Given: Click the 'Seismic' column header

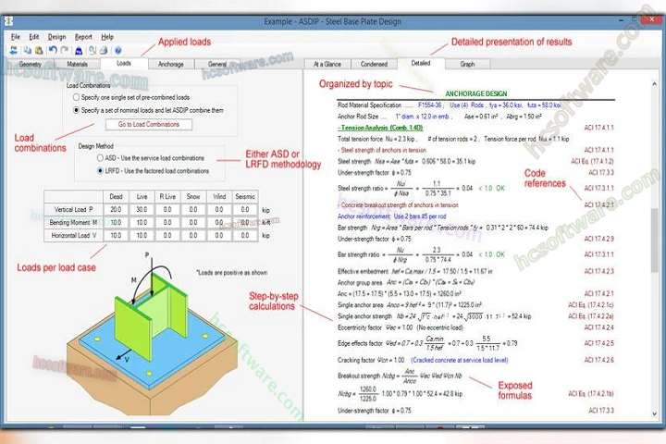Looking at the screenshot, I should [x=245, y=196].
